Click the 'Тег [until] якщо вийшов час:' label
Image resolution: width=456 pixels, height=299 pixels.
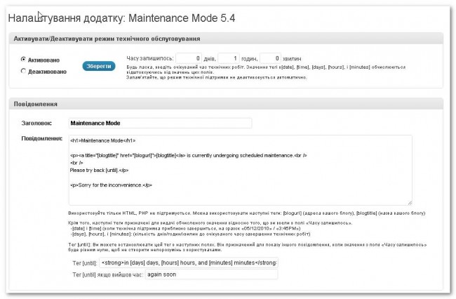tap(108, 274)
